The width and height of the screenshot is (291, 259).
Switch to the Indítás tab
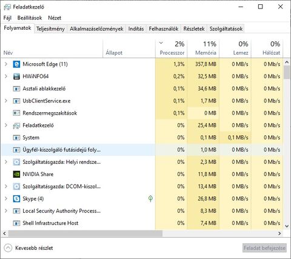(x=136, y=29)
